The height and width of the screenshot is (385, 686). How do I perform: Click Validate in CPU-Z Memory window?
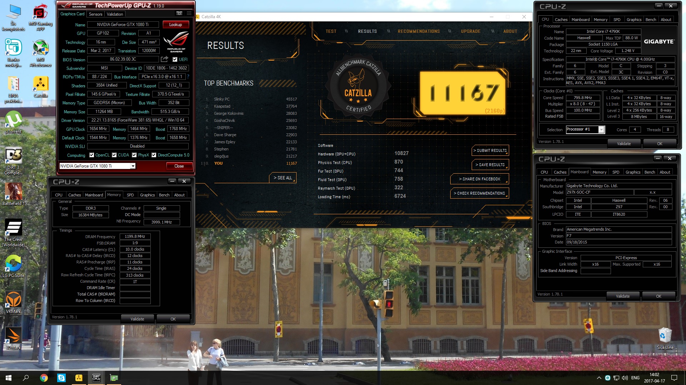pos(137,319)
